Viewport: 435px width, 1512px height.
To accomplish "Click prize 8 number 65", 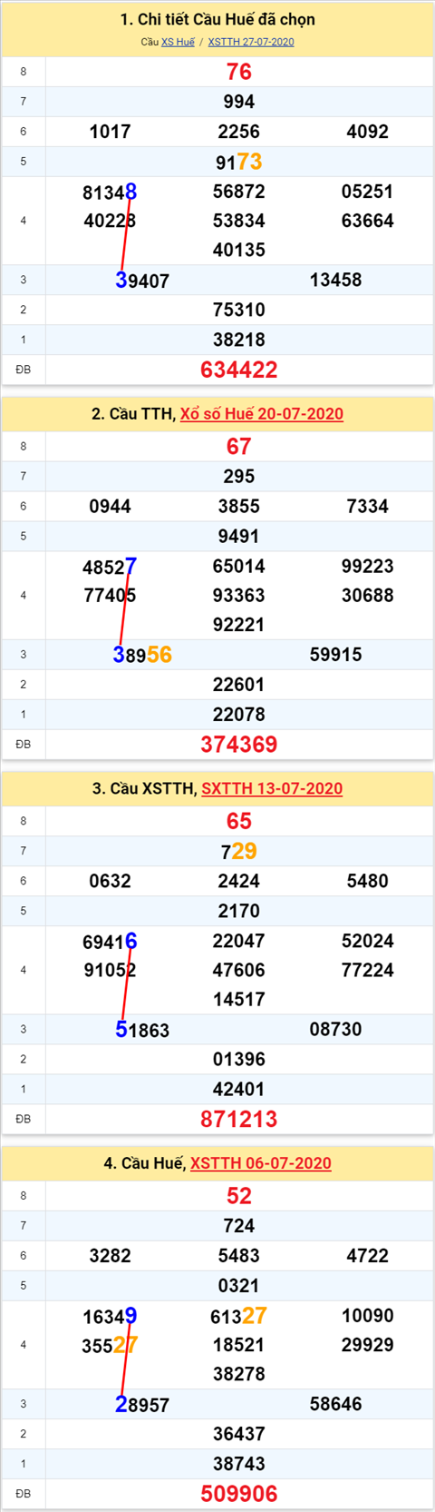I will tap(239, 822).
